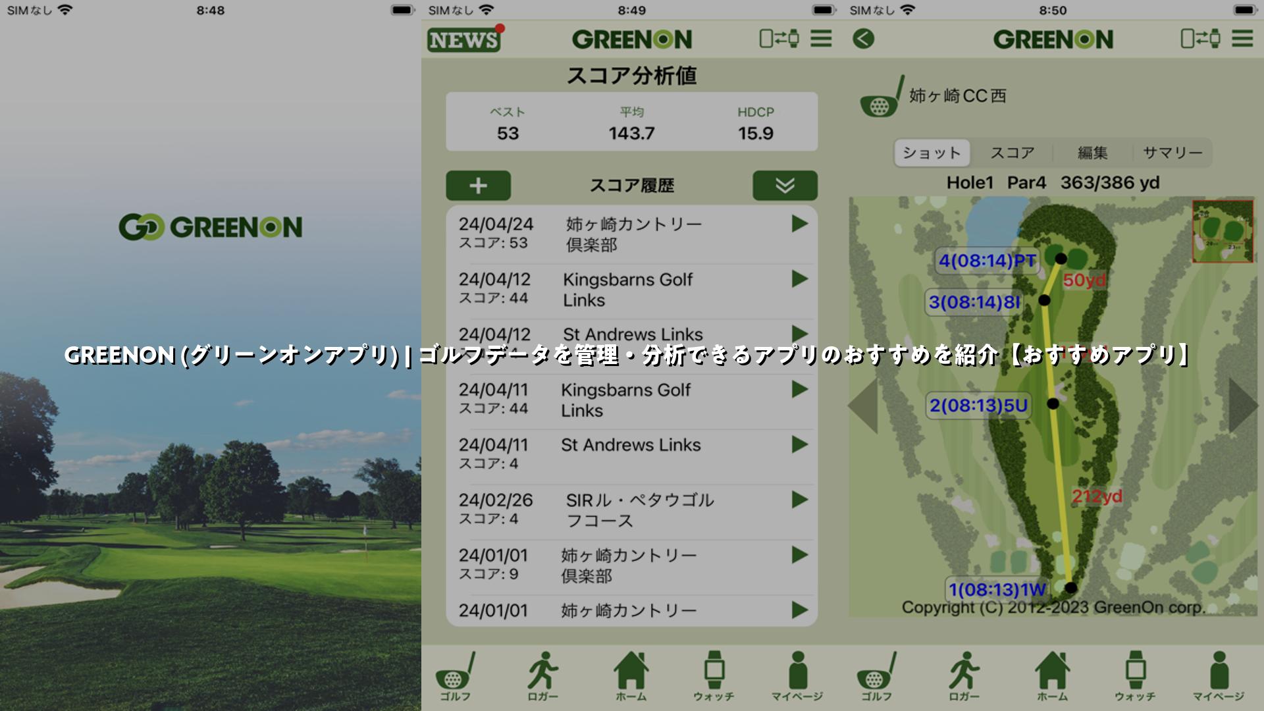
Task: Select ロガー tab in shot map screen
Action: [x=964, y=676]
